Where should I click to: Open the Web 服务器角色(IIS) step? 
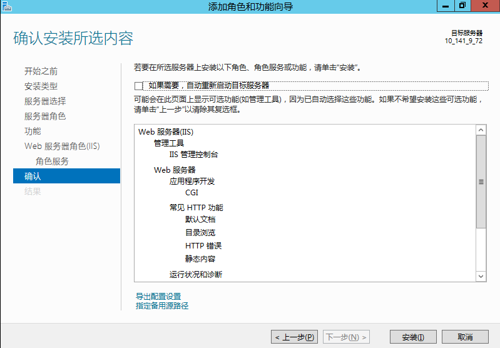click(x=62, y=146)
